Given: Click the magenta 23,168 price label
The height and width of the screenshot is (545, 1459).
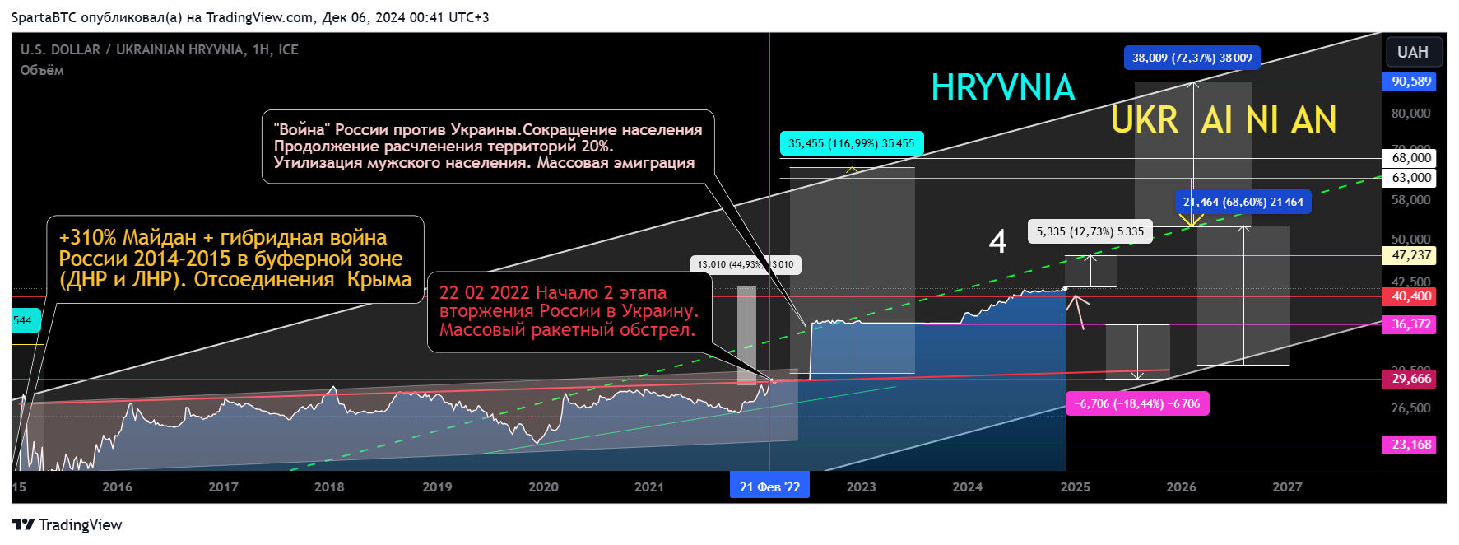Looking at the screenshot, I should click(x=1410, y=445).
